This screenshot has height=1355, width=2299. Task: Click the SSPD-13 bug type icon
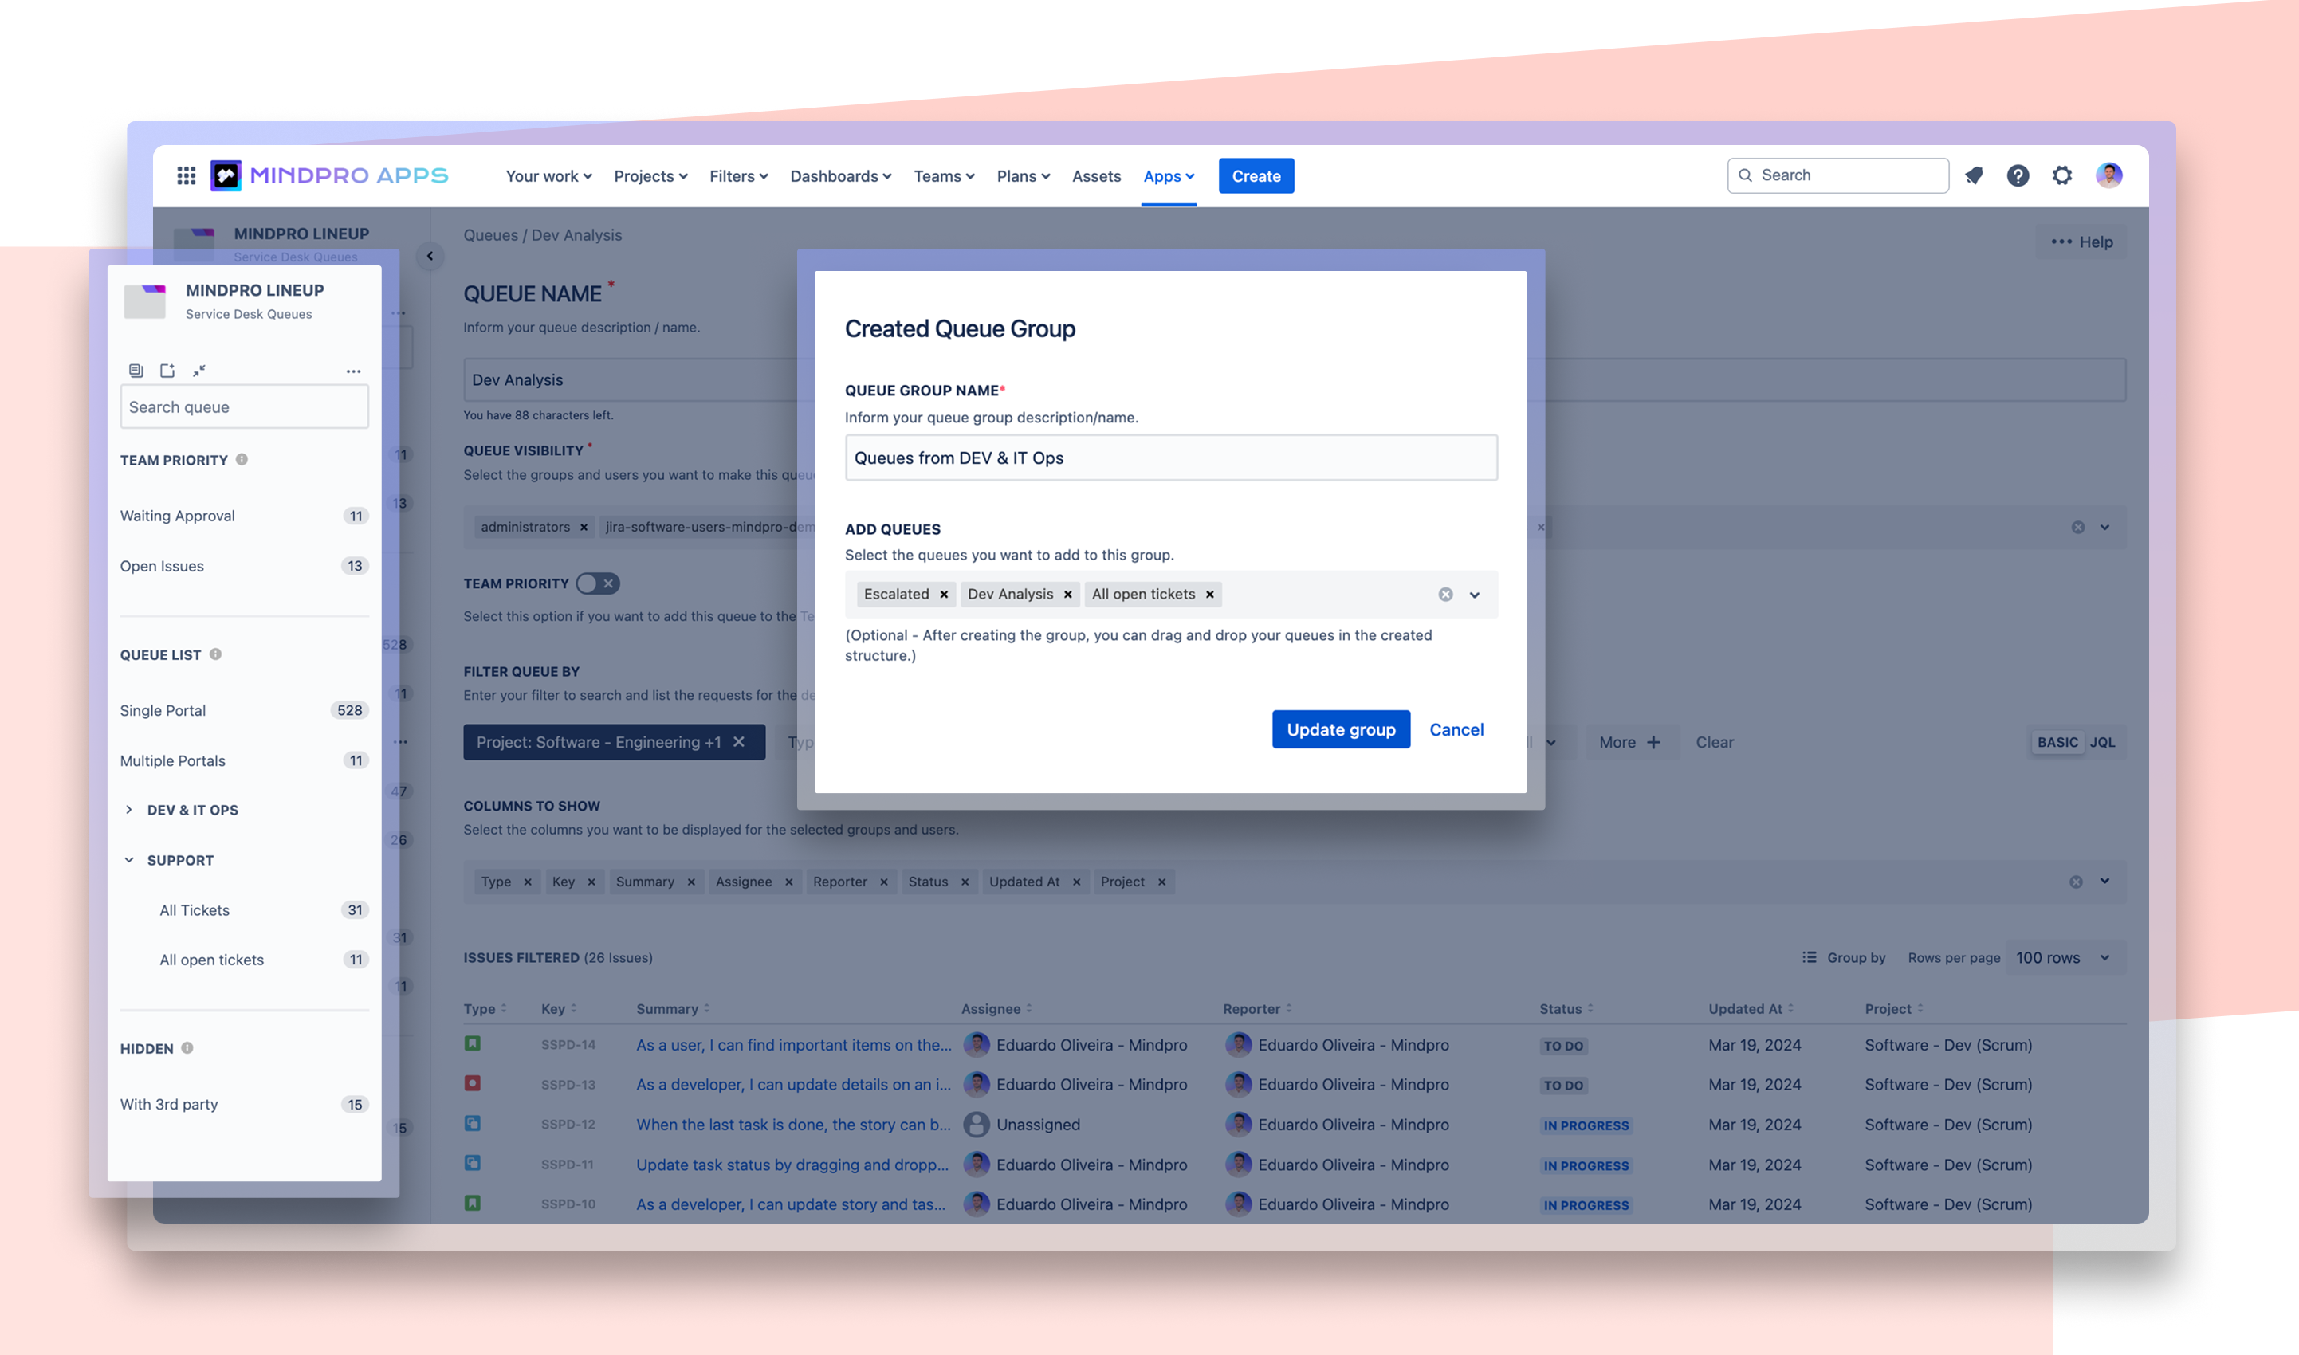[x=472, y=1083]
